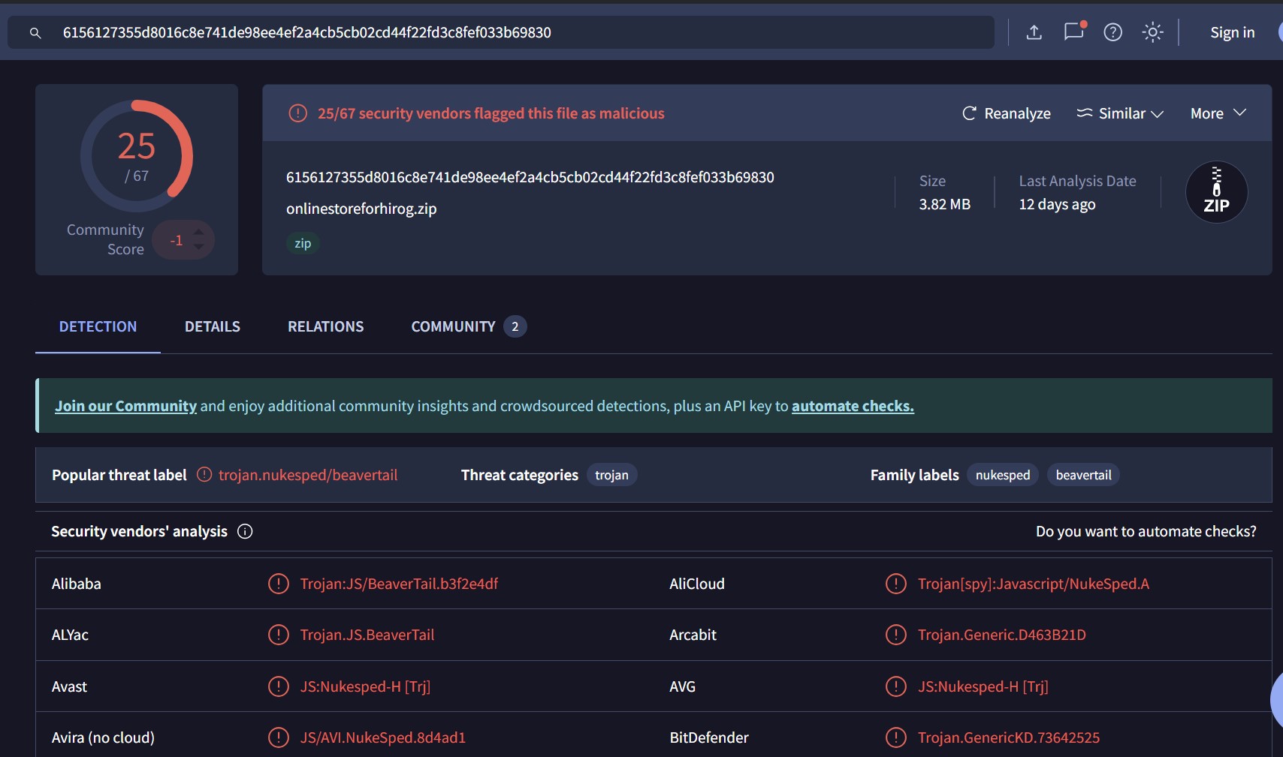Screen dimensions: 1283x757
Task: Click the Alibaba detection alert icon
Action: point(279,584)
